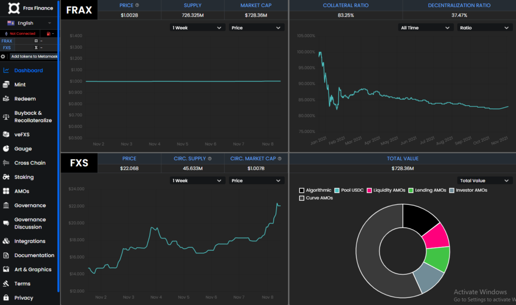Go to the Cross Chain page
The width and height of the screenshot is (516, 305).
coord(30,163)
